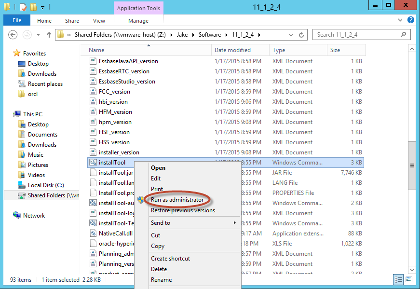Choose Delete in the context menu
Screen dimensions: 420x289
click(x=159, y=269)
